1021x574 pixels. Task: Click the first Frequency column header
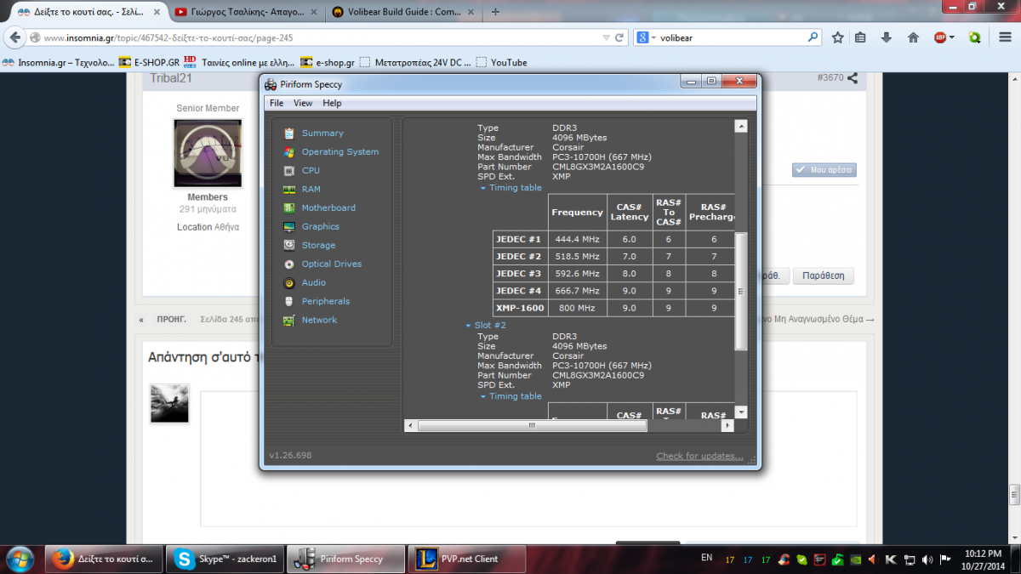coord(577,213)
